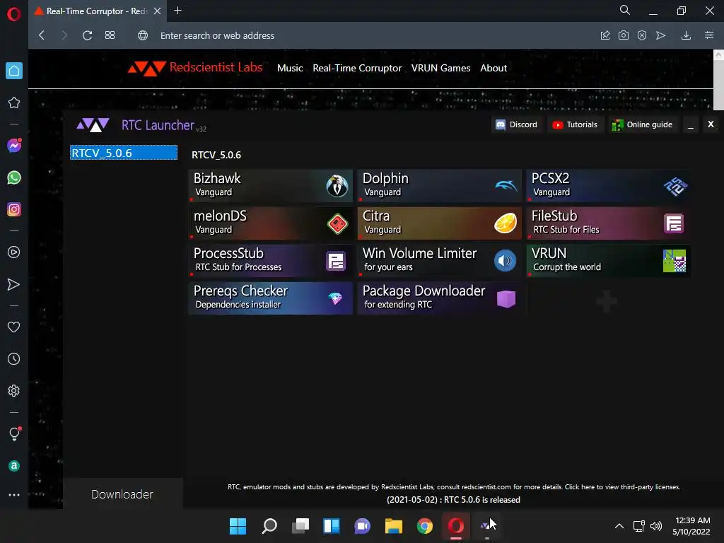The width and height of the screenshot is (724, 543).
Task: Click the Bizhawk eagle icon
Action: click(337, 186)
